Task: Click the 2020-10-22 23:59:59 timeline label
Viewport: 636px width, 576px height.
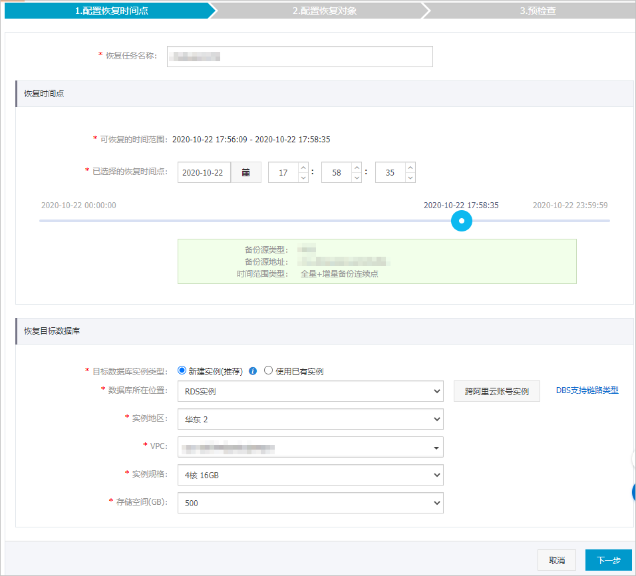Action: pos(570,206)
